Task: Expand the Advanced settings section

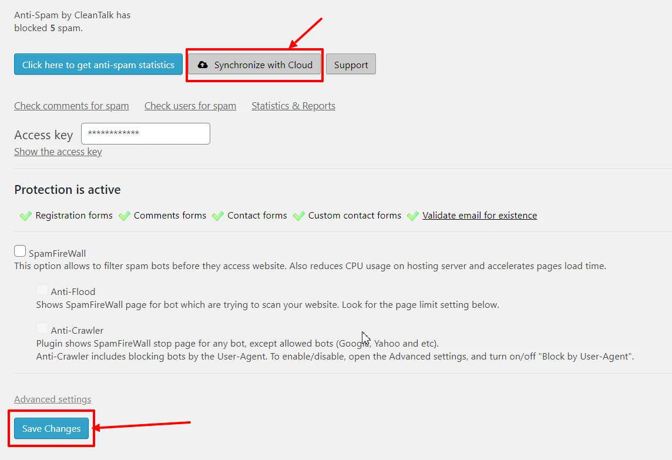Action: (x=53, y=399)
